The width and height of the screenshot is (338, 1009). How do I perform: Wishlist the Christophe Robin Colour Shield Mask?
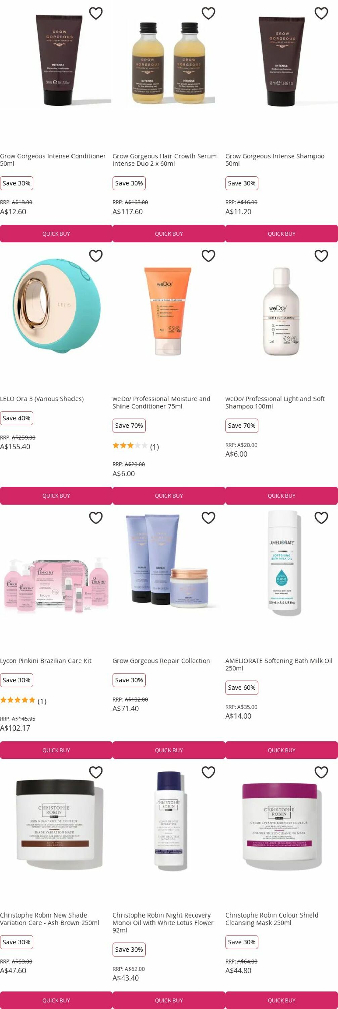click(x=321, y=772)
